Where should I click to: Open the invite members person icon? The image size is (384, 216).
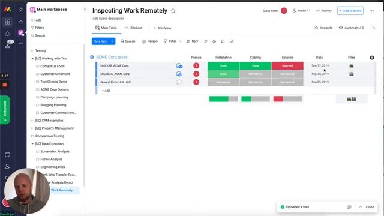point(7,166)
